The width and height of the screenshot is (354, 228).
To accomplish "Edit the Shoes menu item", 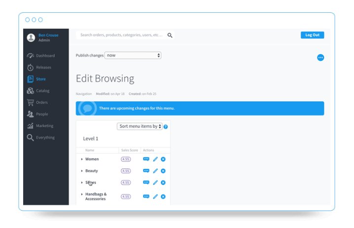I will pos(155,183).
